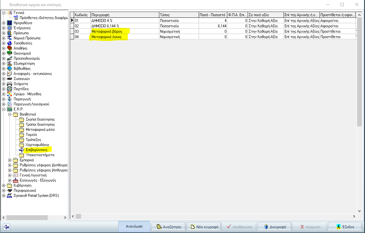The image size is (365, 233).
Task: Select the Οχήματα vehicle icon
Action: pyautogui.click(x=10, y=84)
